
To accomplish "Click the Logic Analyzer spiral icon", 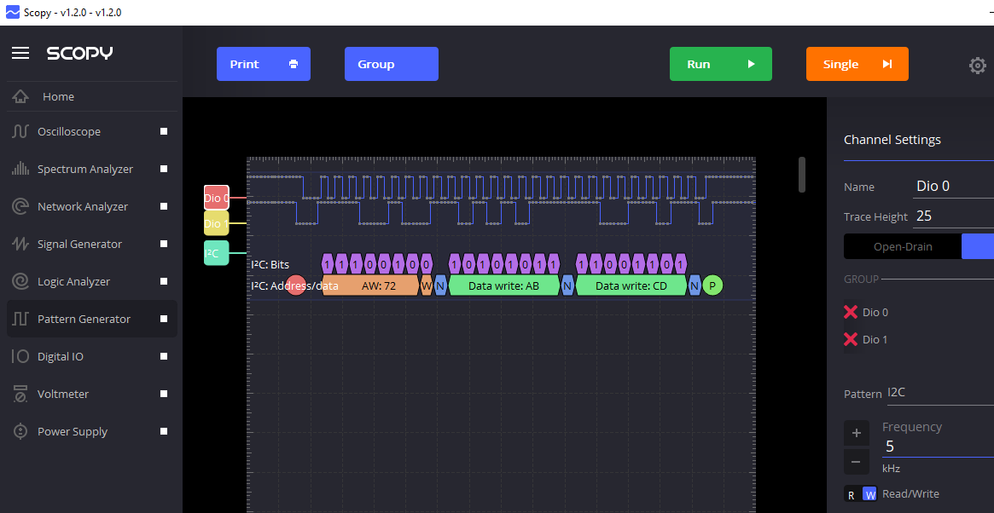I will [20, 281].
